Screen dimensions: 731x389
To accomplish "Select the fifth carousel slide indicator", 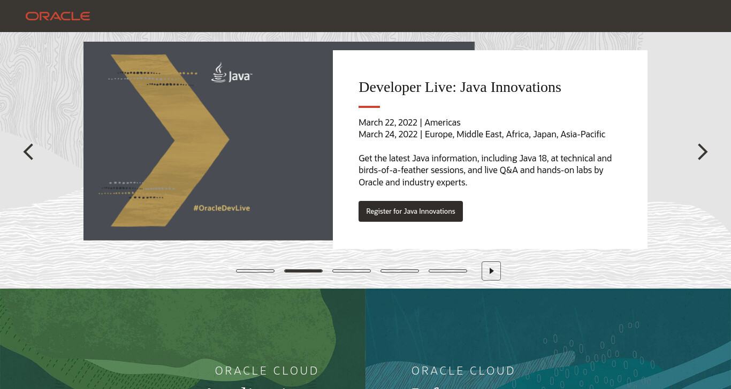I will [x=448, y=271].
